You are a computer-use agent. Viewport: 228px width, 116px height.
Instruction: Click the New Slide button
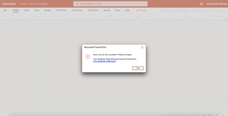pyautogui.click(x=40, y=17)
